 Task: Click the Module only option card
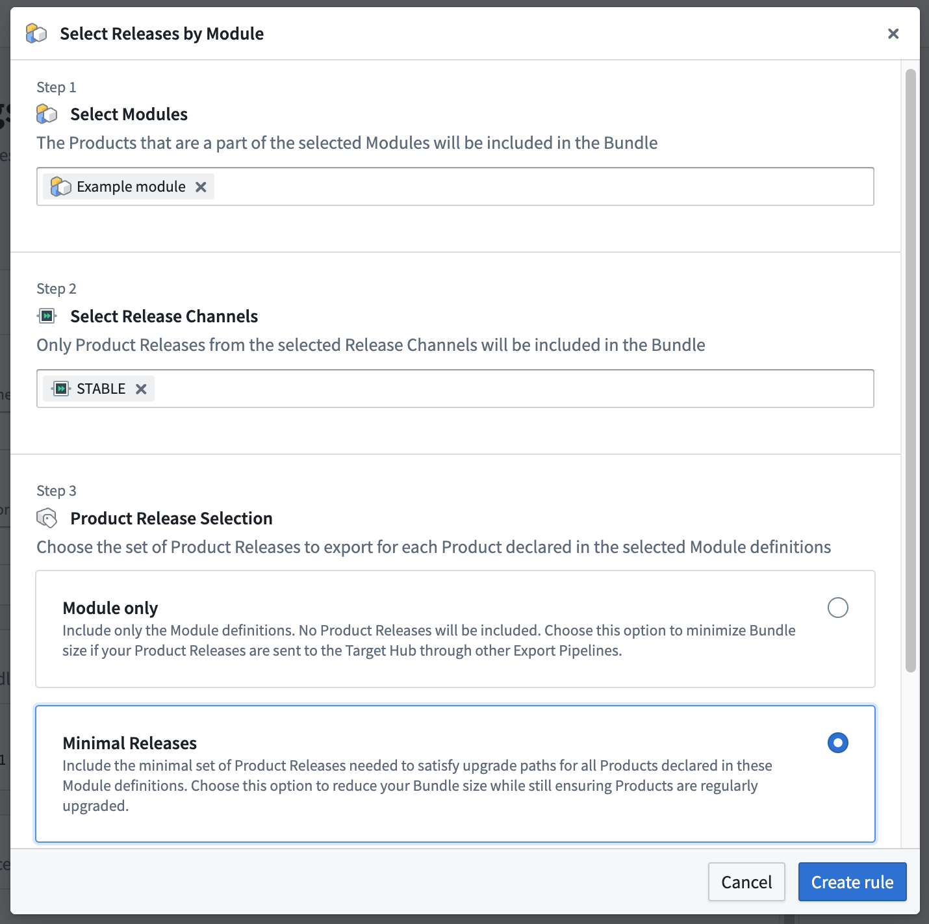[455, 629]
